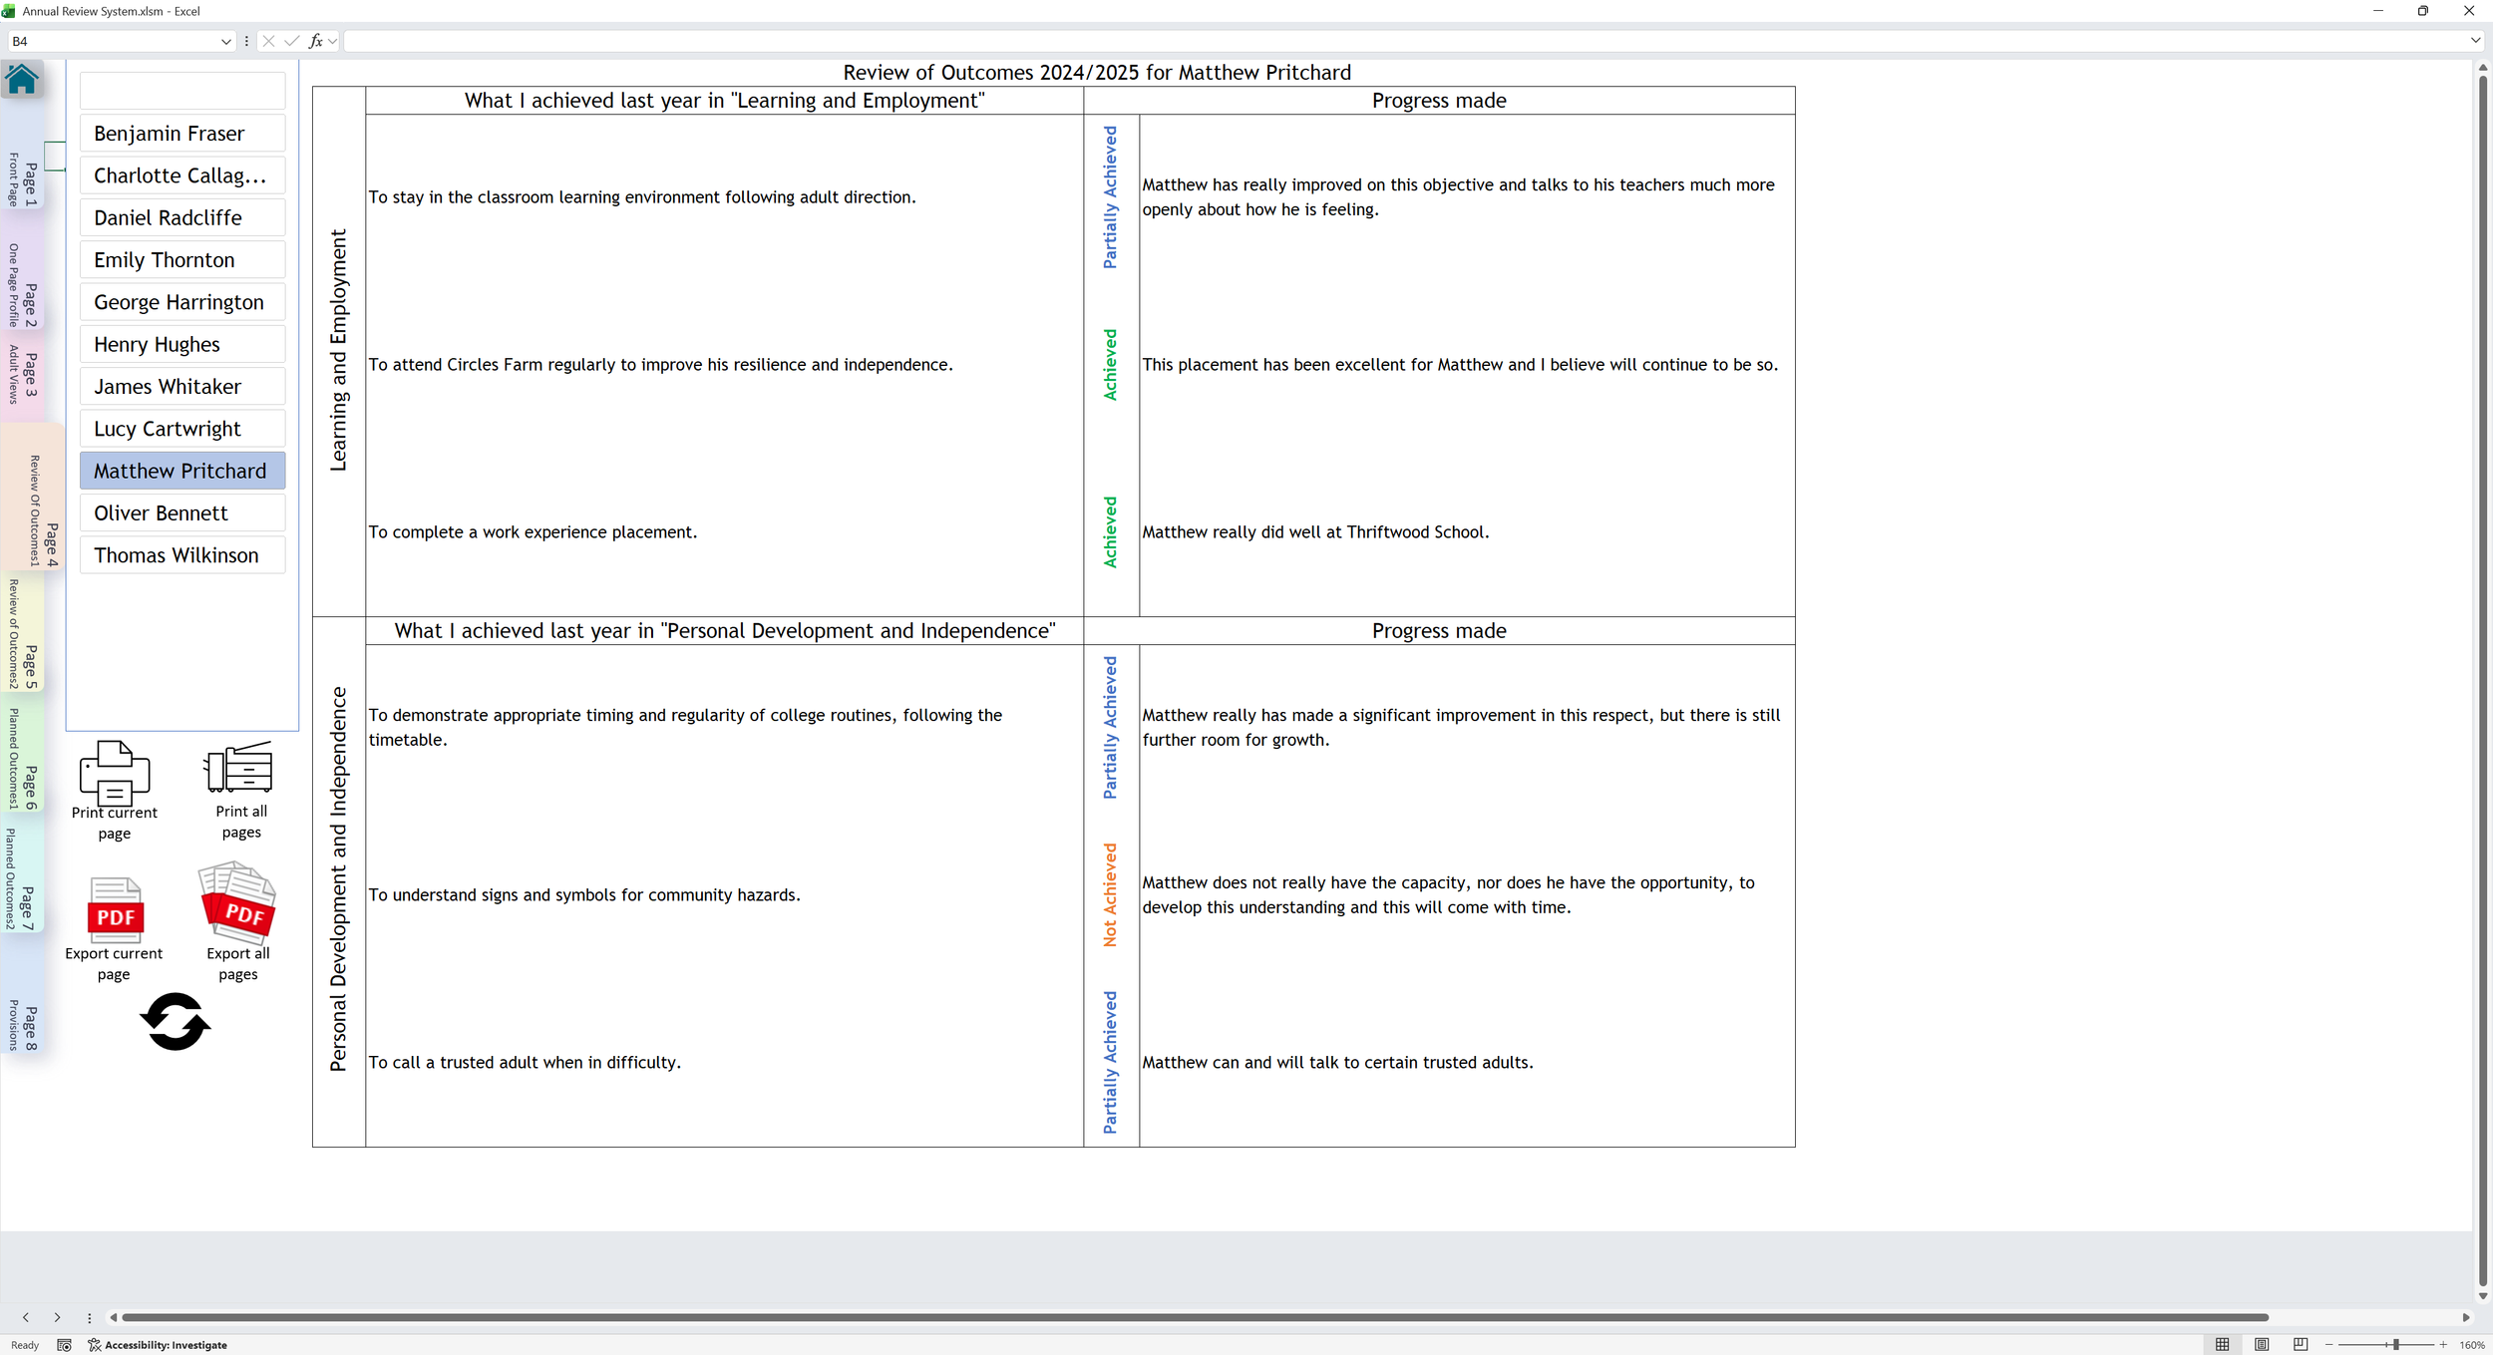Click the next sheet navigation arrow

click(57, 1317)
